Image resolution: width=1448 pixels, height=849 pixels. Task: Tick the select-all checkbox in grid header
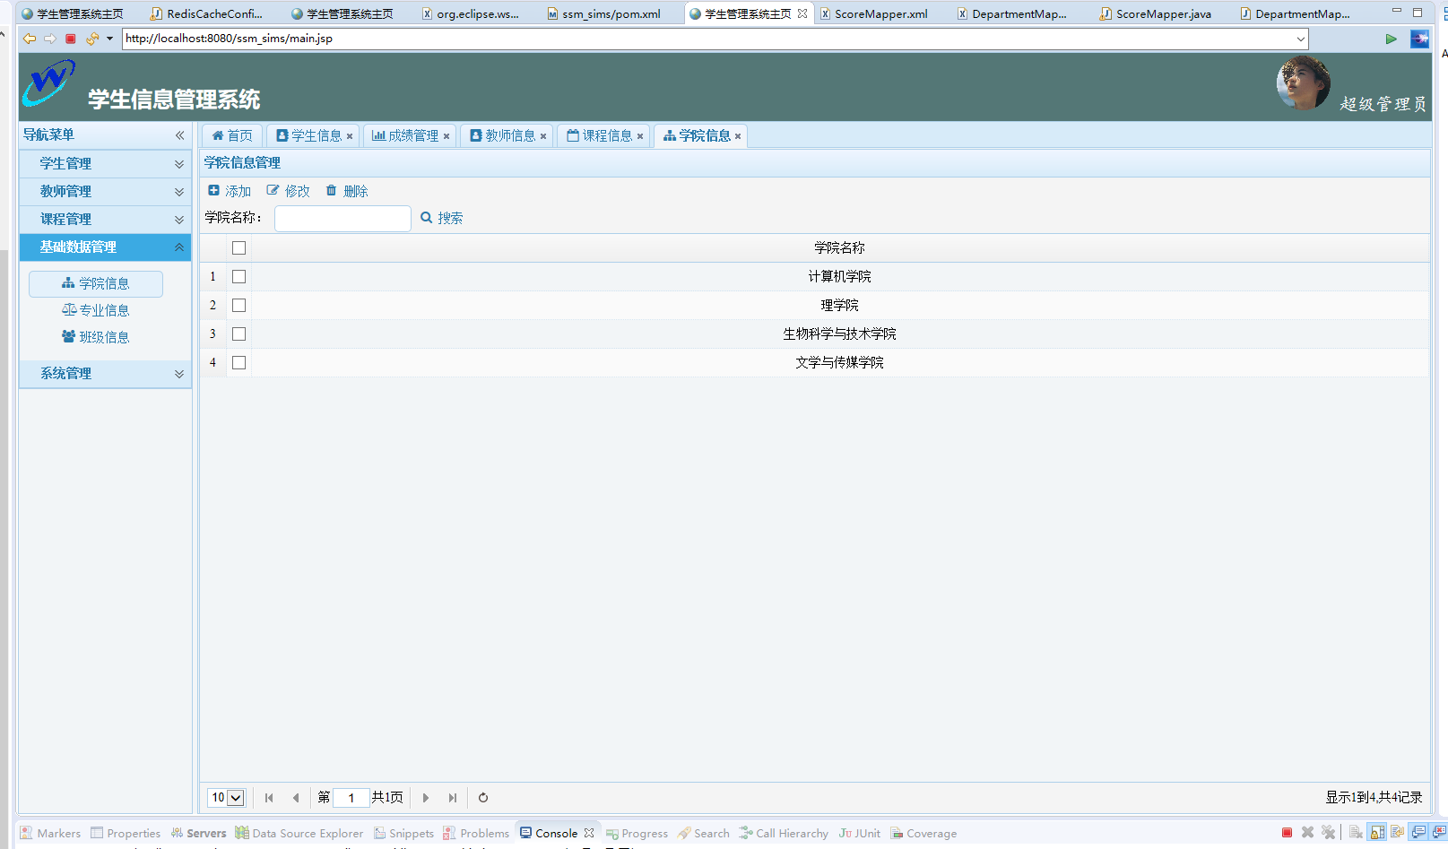pyautogui.click(x=238, y=248)
